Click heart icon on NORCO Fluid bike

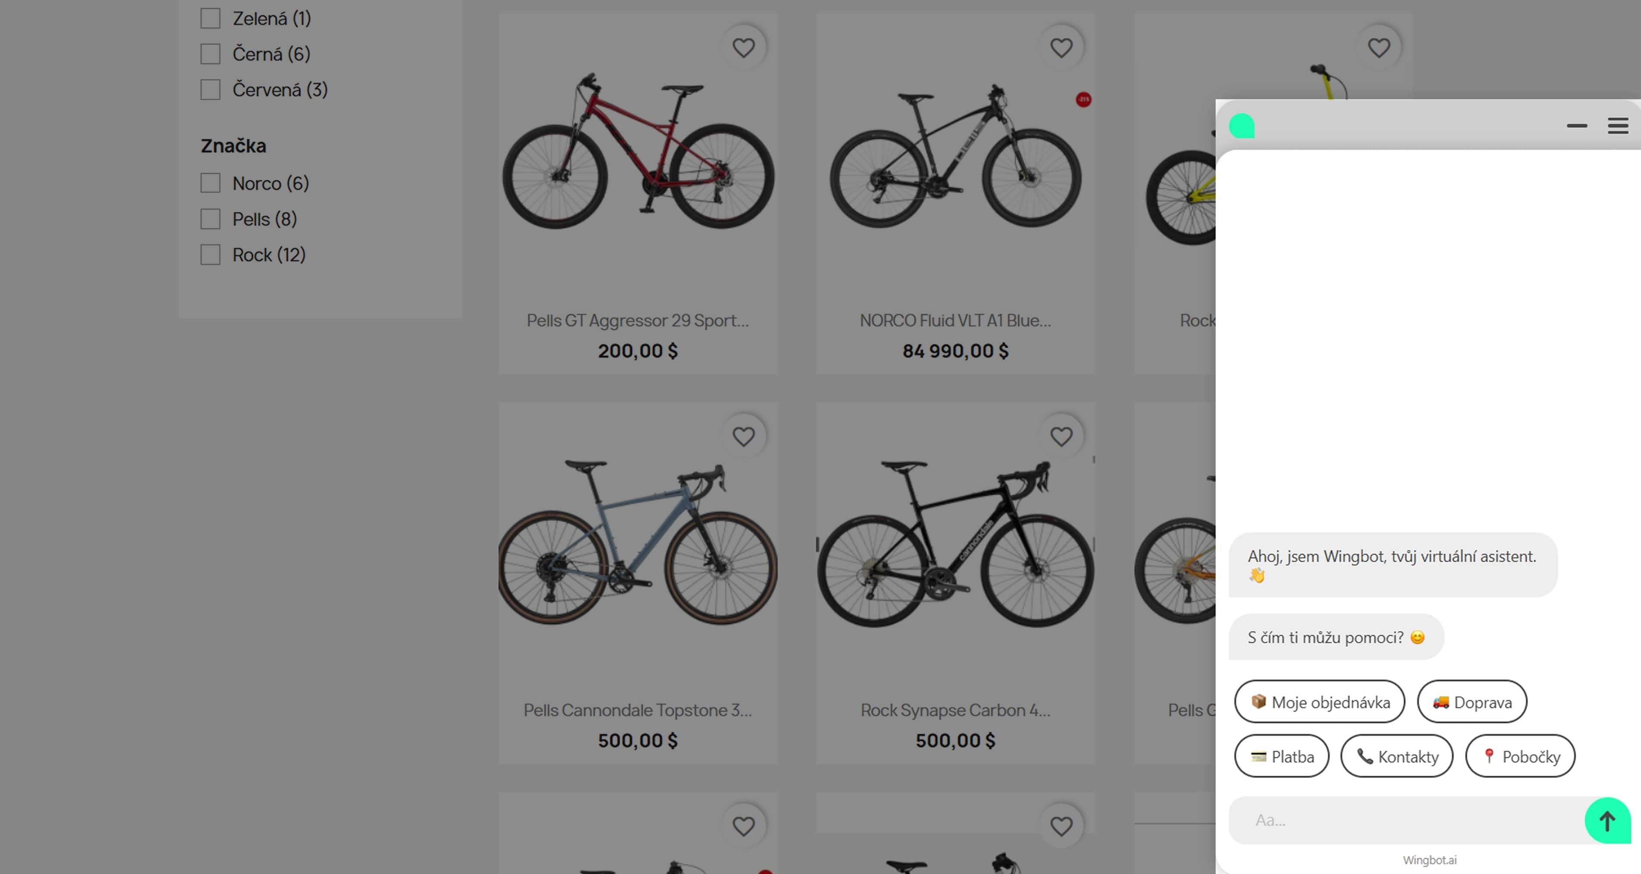coord(1061,48)
